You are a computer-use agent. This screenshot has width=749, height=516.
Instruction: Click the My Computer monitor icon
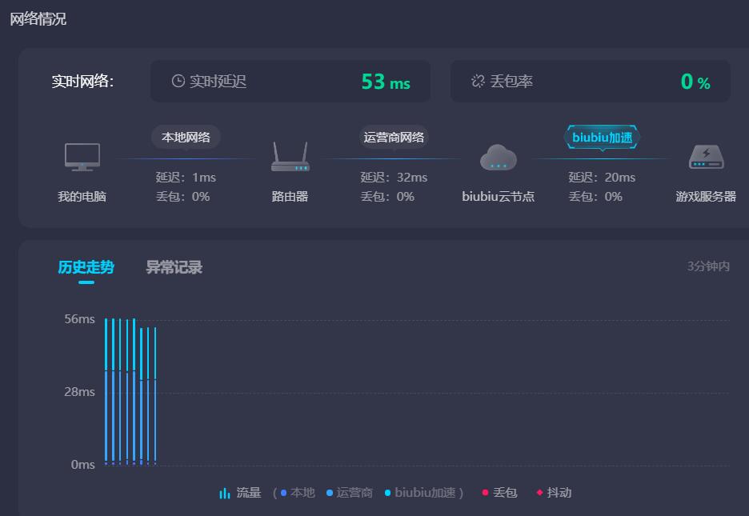click(82, 157)
